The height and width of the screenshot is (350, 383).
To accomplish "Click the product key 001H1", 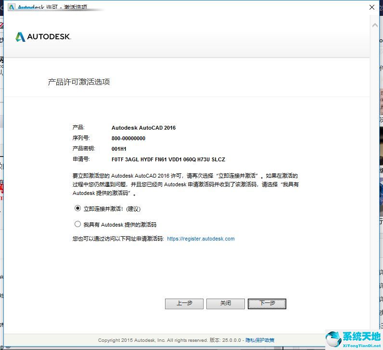I will [x=119, y=149].
